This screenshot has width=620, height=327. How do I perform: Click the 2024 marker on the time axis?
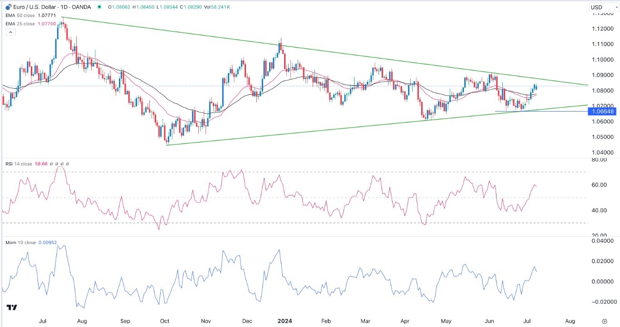[x=286, y=321]
